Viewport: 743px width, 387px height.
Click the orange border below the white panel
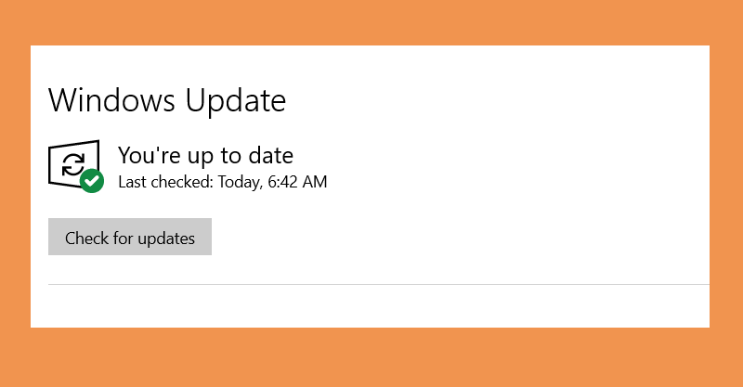pos(371,357)
